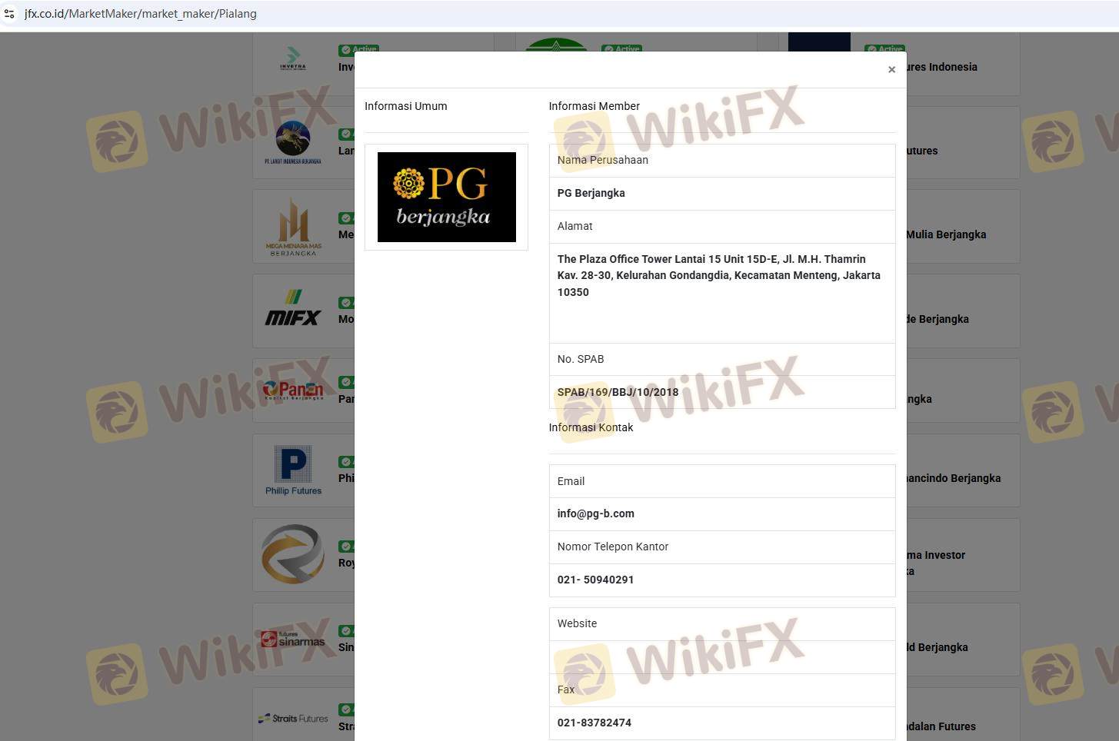
Task: Click the gold and gray arrow logo
Action: (293, 554)
